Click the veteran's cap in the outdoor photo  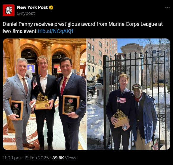coord(137,86)
